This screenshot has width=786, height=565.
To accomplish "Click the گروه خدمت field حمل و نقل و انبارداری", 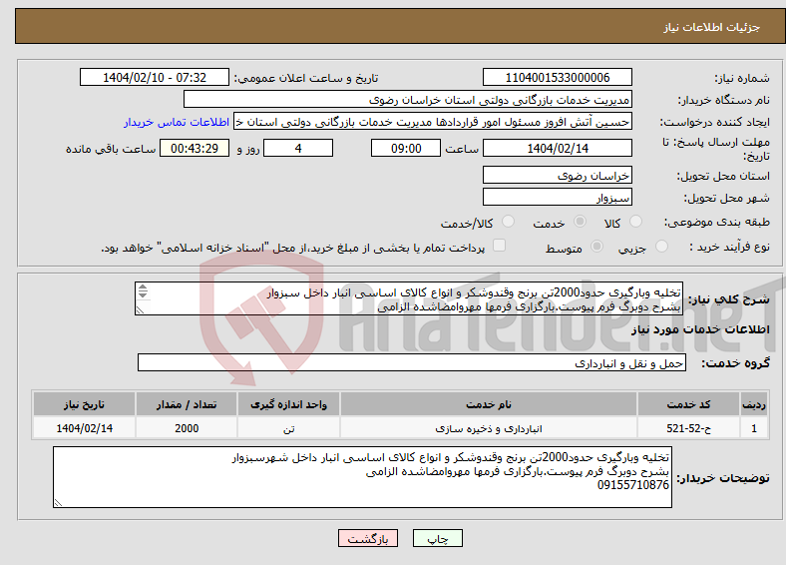I will 412,362.
